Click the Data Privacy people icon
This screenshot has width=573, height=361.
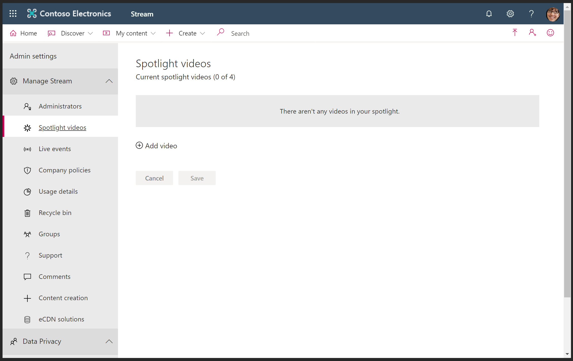click(x=14, y=341)
